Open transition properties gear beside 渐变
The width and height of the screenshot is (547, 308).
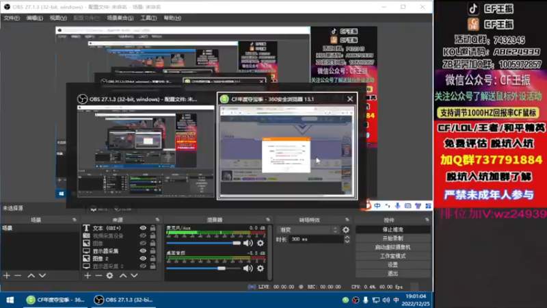click(346, 230)
